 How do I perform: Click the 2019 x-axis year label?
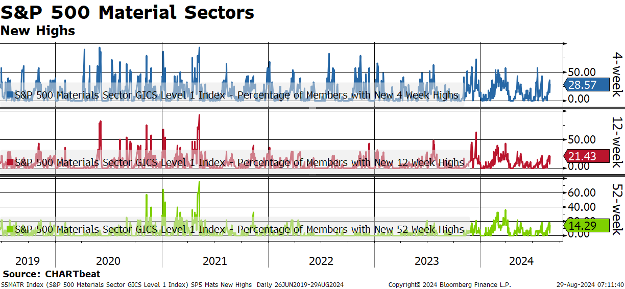[x=28, y=261]
